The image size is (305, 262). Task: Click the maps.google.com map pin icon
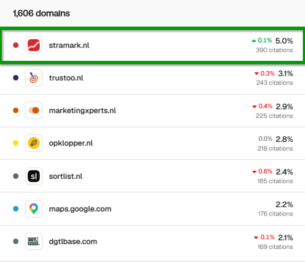pyautogui.click(x=34, y=209)
